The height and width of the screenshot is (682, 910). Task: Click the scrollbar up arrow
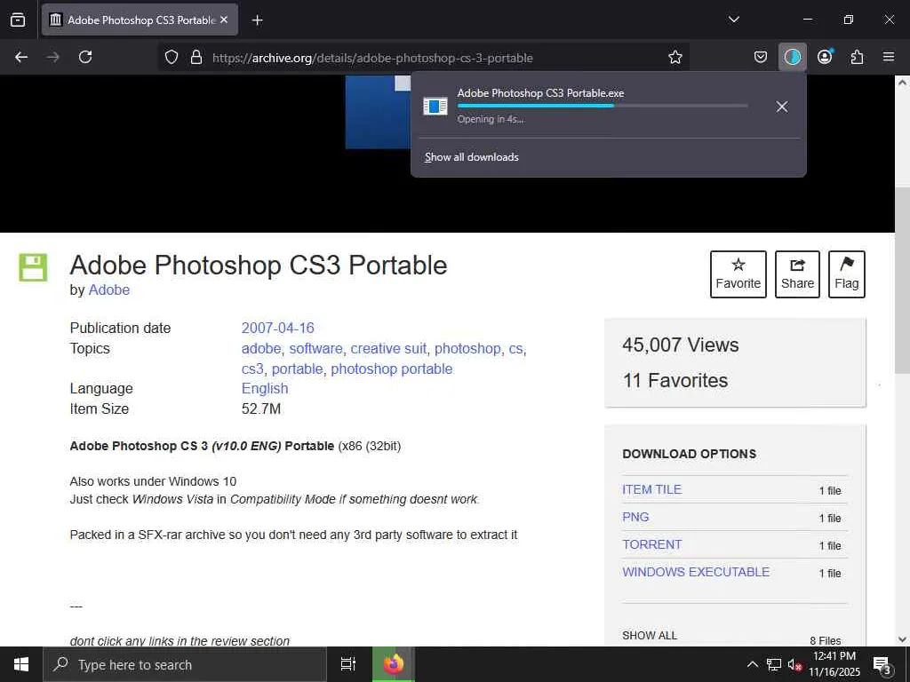(x=902, y=83)
